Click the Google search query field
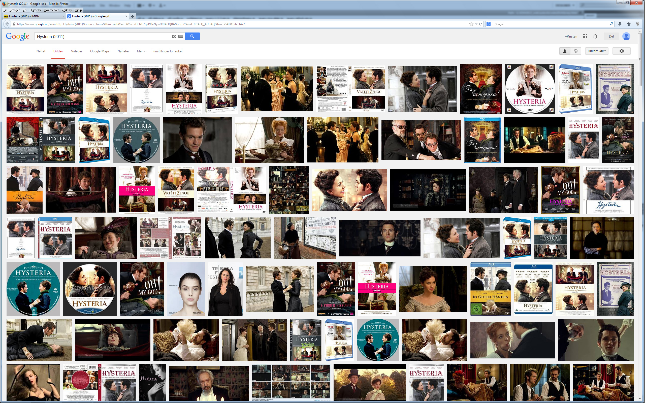Viewport: 645px width, 403px height. coord(103,37)
